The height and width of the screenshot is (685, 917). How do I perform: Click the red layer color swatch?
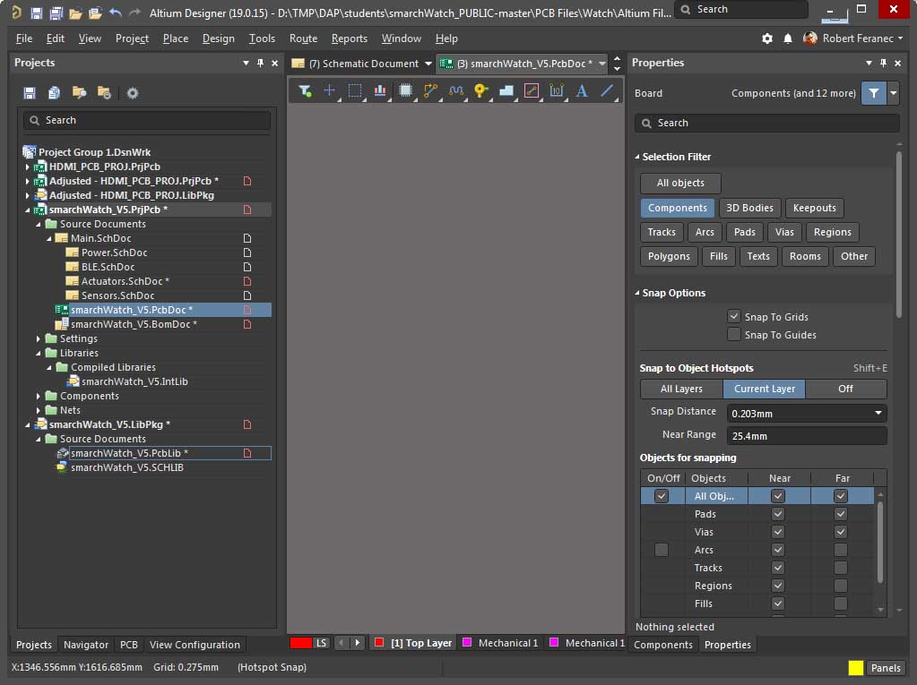tap(300, 643)
